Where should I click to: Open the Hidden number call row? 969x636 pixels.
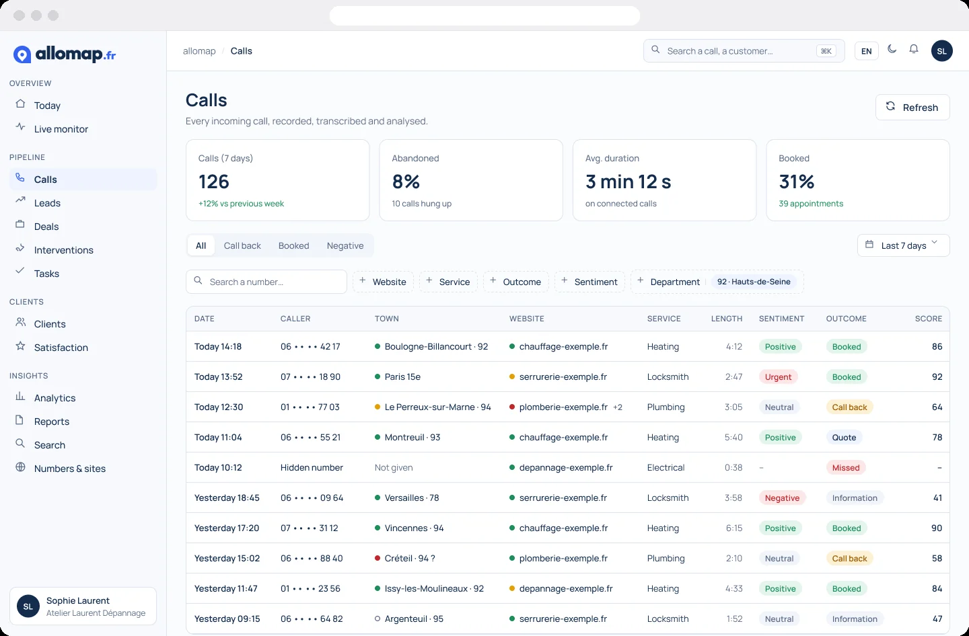tap(568, 468)
